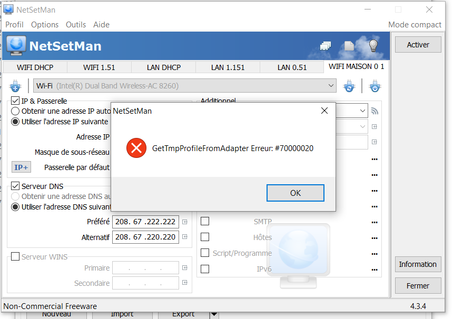Click the arrow icon beside Préféré DNS
The width and height of the screenshot is (453, 319).
(x=185, y=222)
